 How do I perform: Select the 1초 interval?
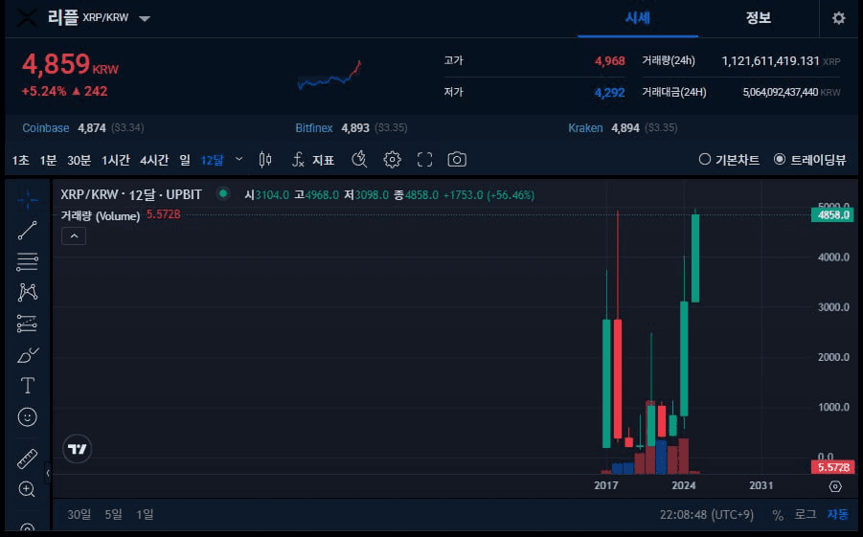tap(20, 160)
